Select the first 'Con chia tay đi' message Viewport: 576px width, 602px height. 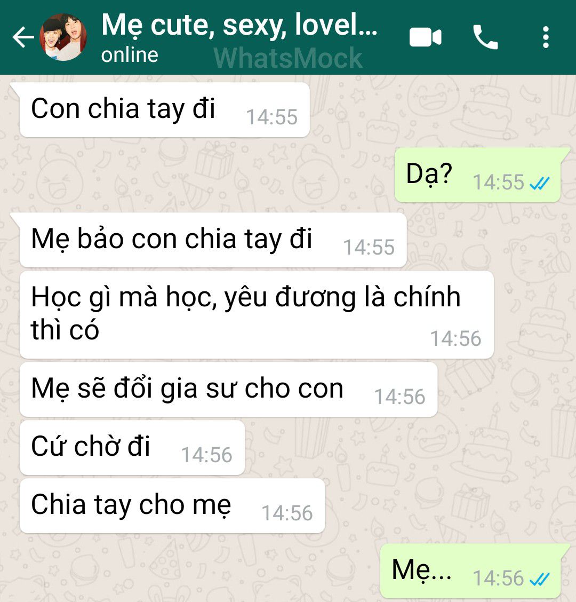[x=164, y=110]
